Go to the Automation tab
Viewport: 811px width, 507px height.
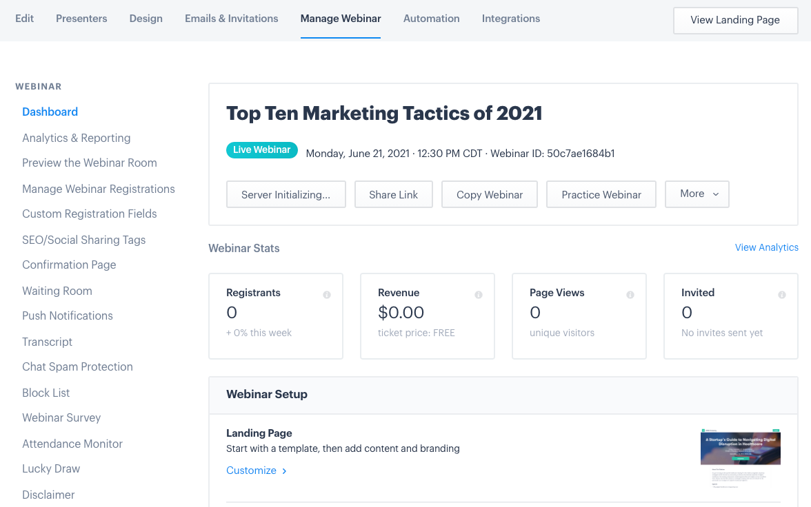tap(431, 19)
